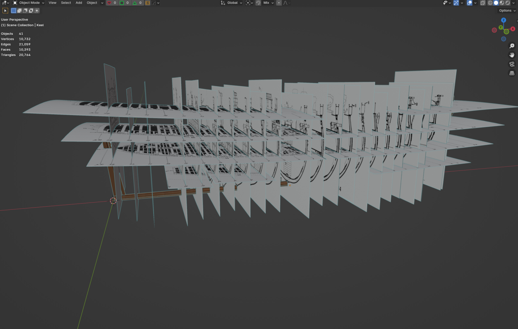Switch to material preview shading
Viewport: 518px width, 329px height.
coord(502,3)
